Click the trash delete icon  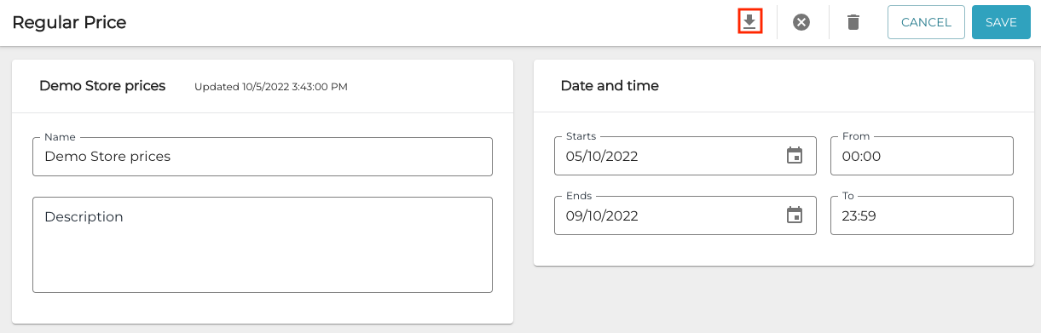(x=853, y=22)
